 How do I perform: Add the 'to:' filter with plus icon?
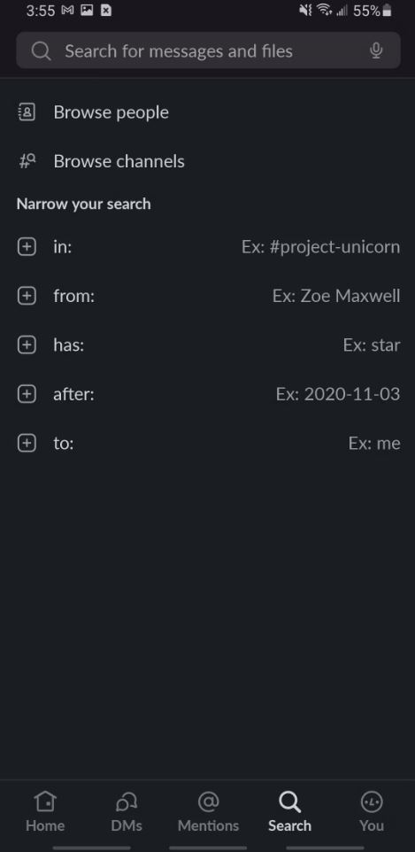click(27, 444)
